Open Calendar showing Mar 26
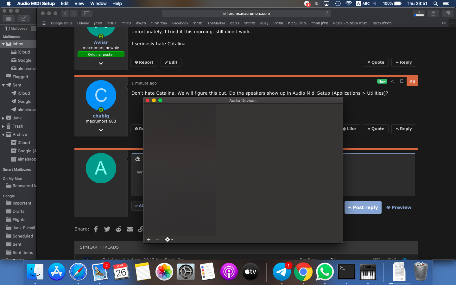The width and height of the screenshot is (456, 285). pos(121,272)
